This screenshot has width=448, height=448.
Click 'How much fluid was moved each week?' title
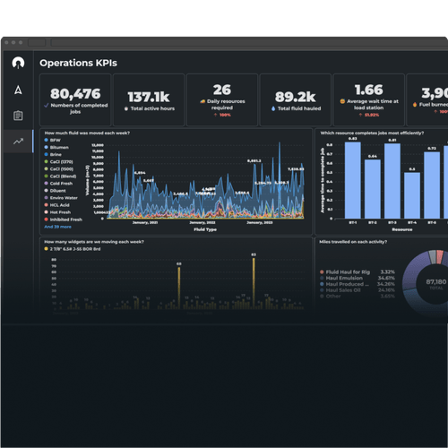(x=87, y=133)
